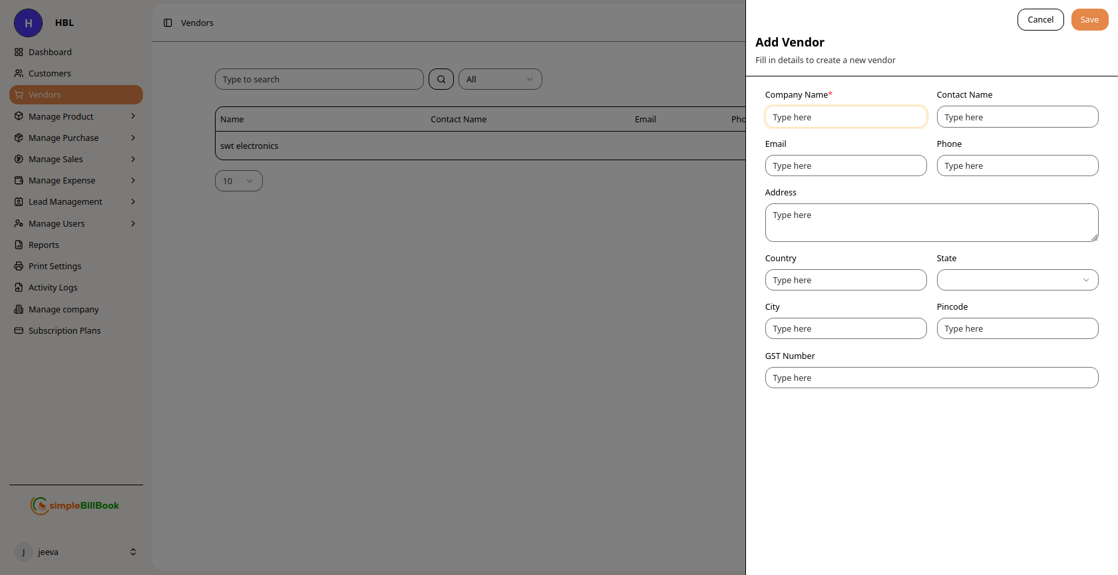Click the search magnifier icon button
Screen dimensions: 1118x575
[x=441, y=79]
